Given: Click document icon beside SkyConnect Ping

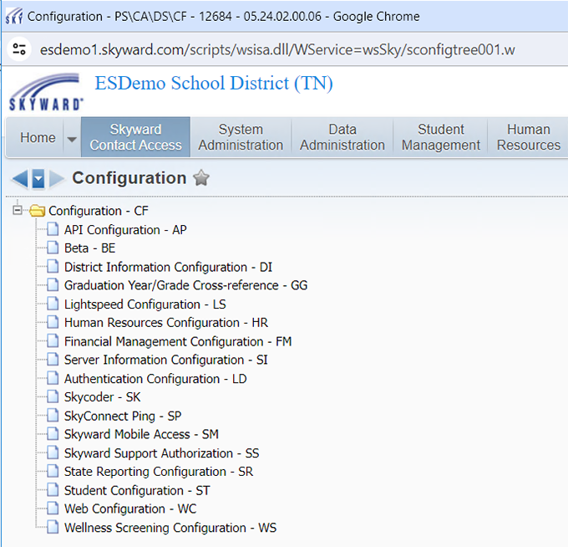Looking at the screenshot, I should (x=53, y=416).
